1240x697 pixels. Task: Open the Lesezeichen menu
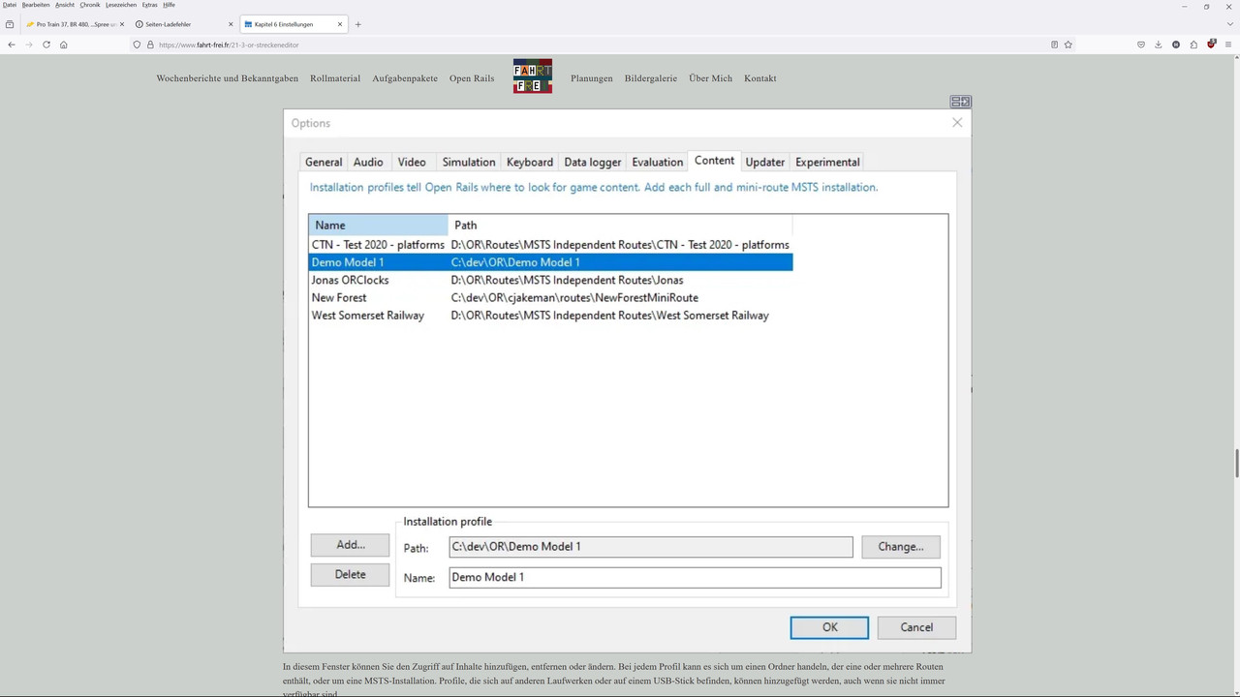121,5
